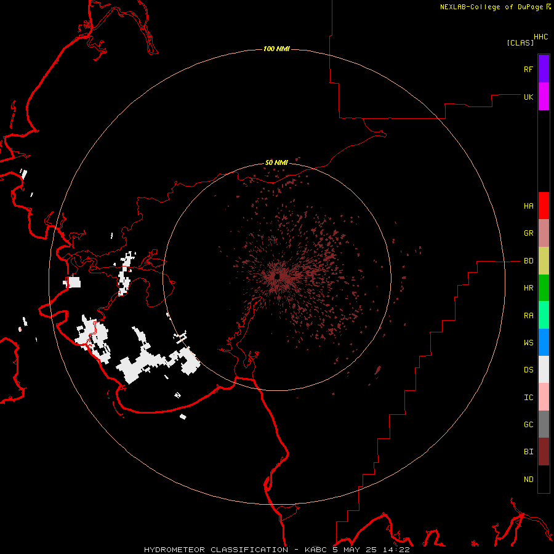554x554 pixels.
Task: Click the ND black legend swatch
Action: (544, 479)
